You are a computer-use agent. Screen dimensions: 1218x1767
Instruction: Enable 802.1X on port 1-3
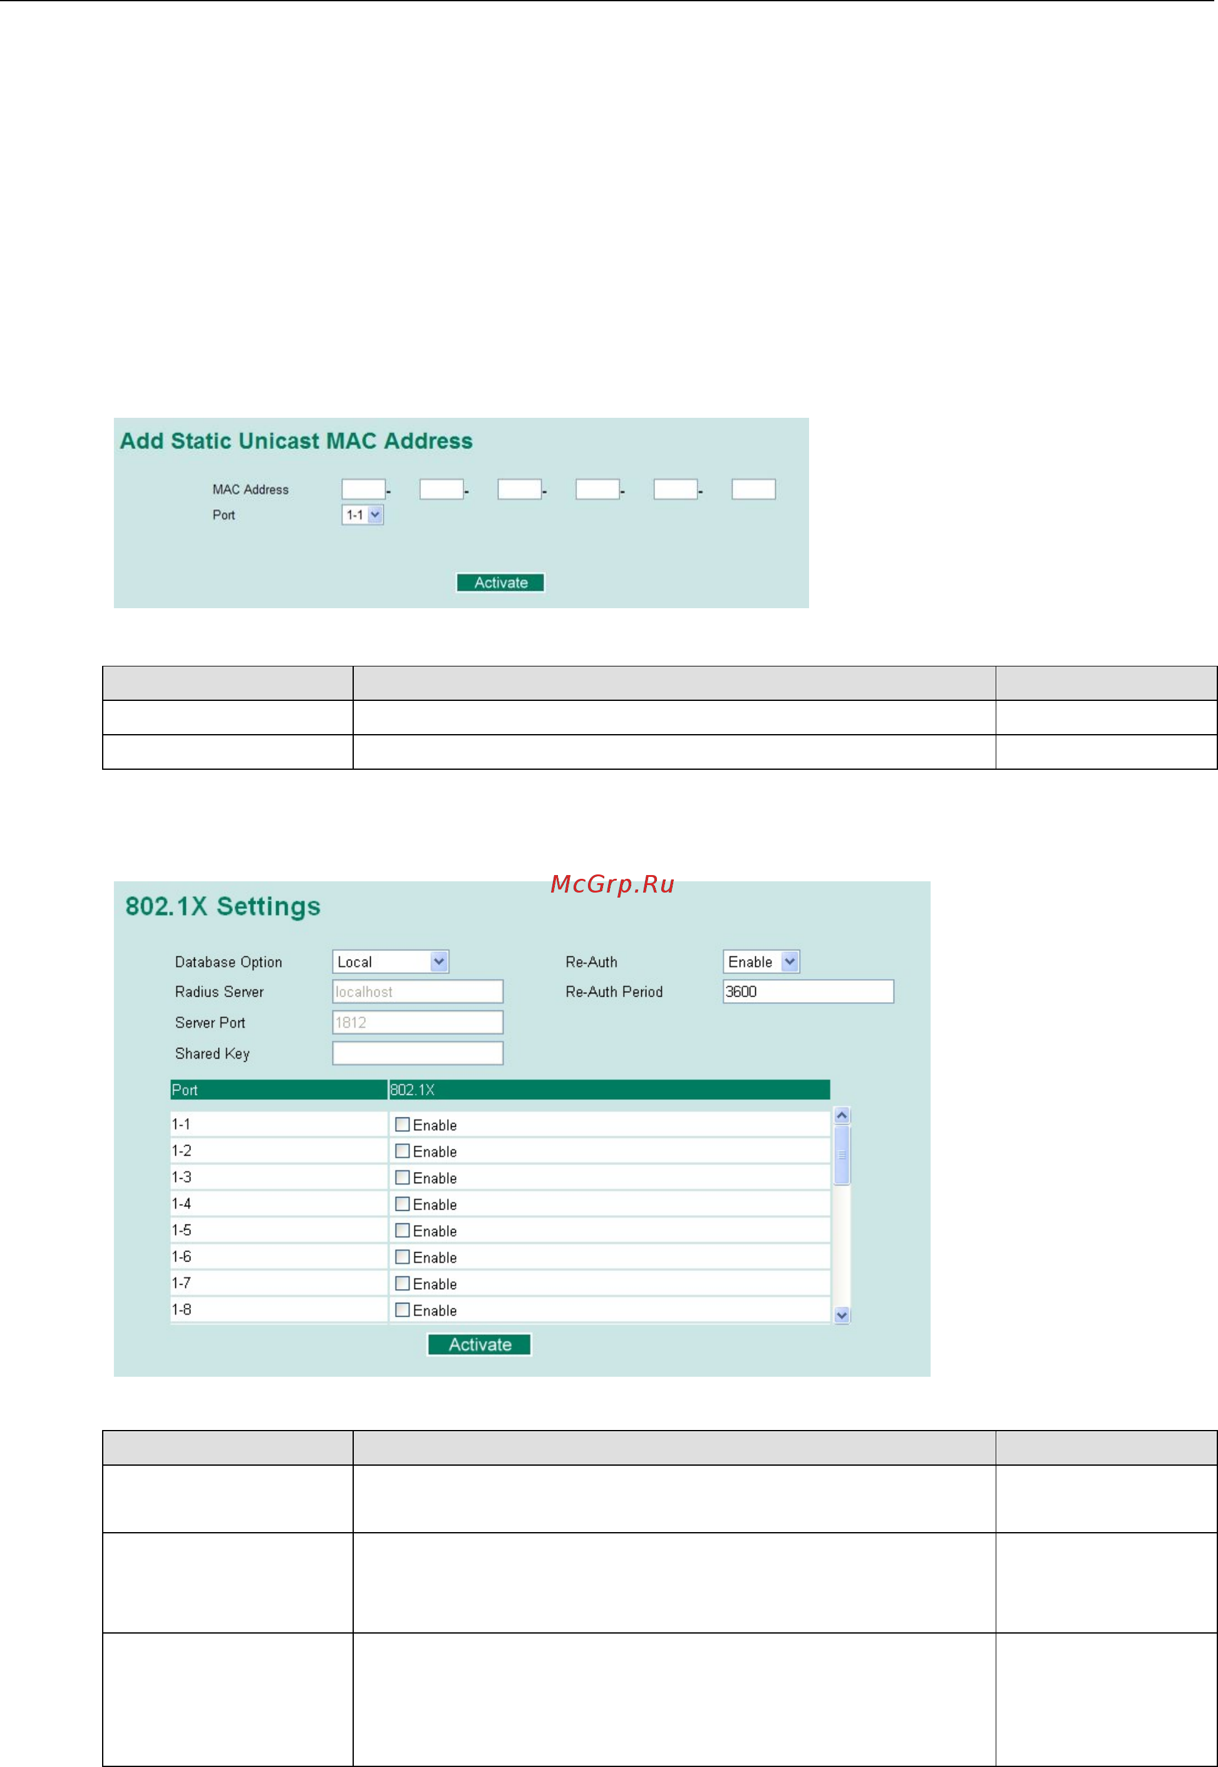(x=402, y=1178)
